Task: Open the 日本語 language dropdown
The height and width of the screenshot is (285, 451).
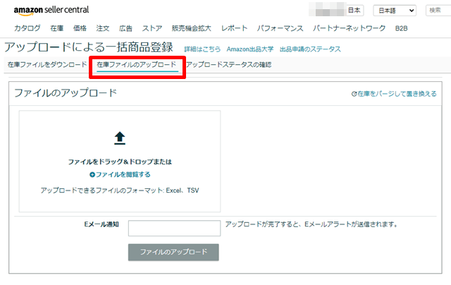Action: (393, 11)
